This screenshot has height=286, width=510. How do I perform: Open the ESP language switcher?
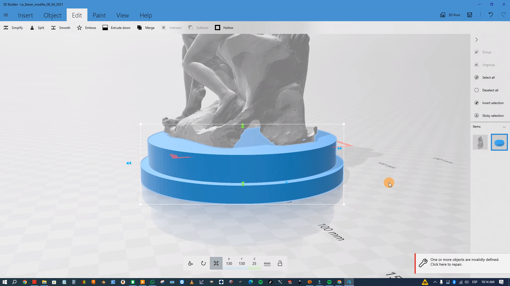(475, 282)
